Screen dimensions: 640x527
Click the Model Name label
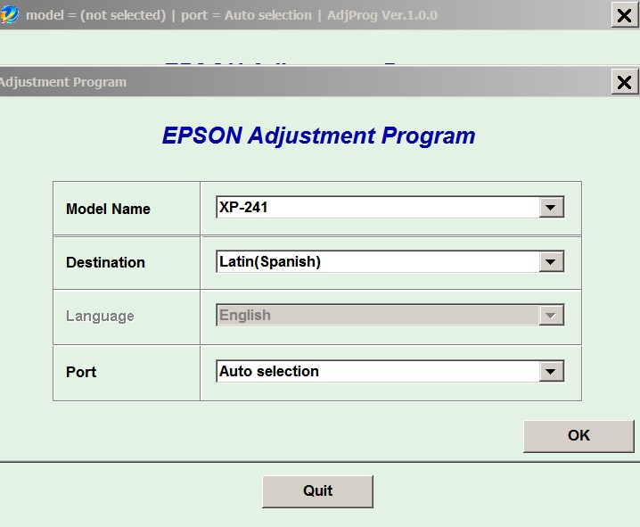(108, 209)
